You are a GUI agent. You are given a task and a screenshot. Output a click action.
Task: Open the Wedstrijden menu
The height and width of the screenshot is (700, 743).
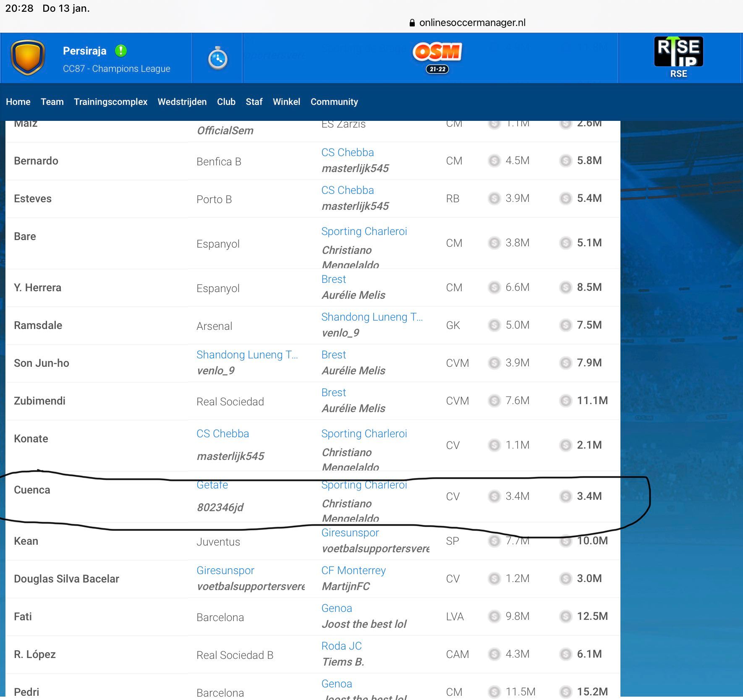point(182,102)
